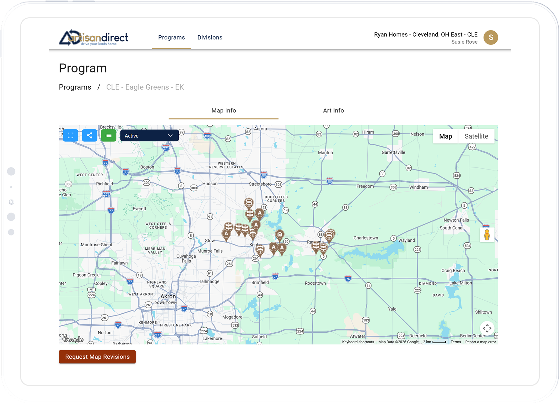
Task: Click the Request Map Revisions button
Action: coord(97,357)
